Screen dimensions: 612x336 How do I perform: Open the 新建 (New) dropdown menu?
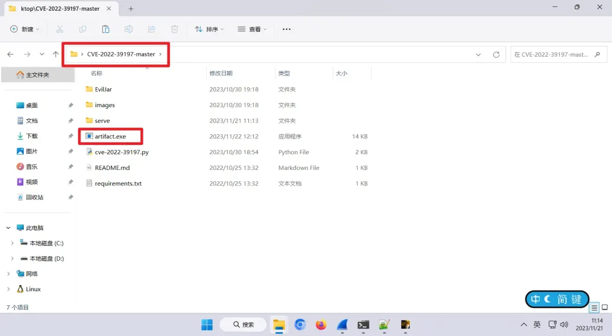(24, 28)
